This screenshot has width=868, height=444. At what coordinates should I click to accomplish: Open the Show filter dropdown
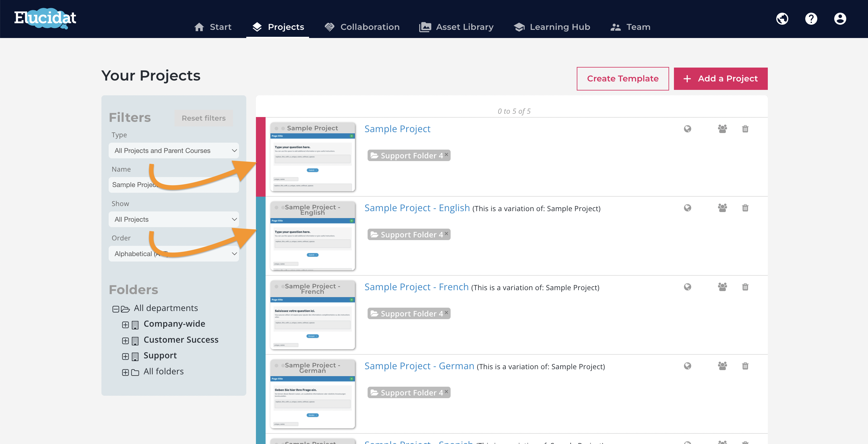[x=174, y=219]
